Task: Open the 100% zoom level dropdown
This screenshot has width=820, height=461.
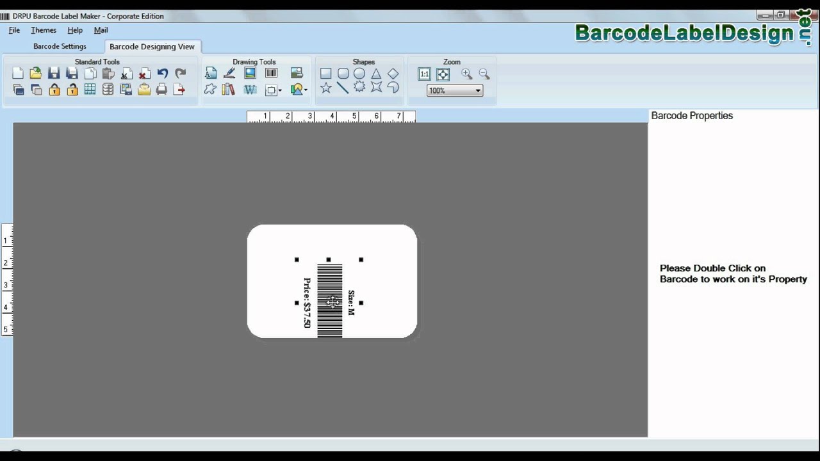Action: 454,91
